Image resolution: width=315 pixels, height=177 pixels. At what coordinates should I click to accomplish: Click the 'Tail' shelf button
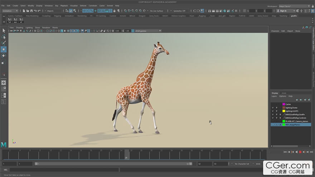coord(10,21)
